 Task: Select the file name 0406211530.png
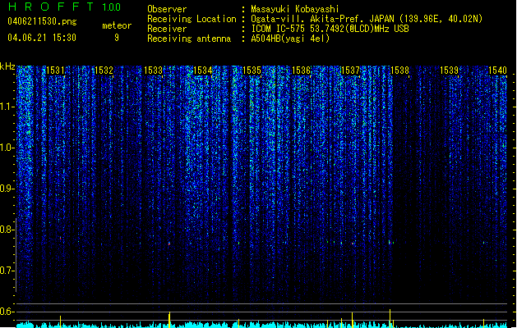[42, 21]
